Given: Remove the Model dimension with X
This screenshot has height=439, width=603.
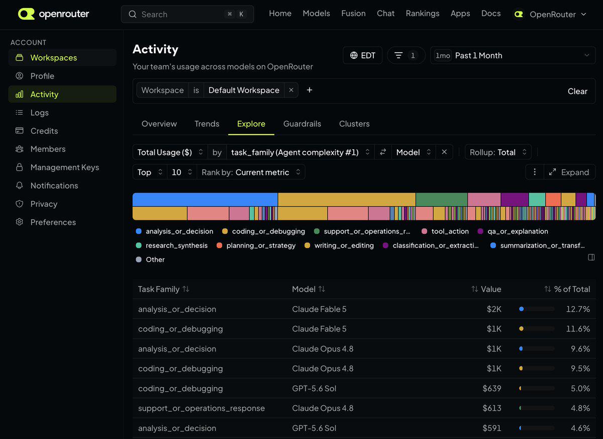Looking at the screenshot, I should click(444, 152).
